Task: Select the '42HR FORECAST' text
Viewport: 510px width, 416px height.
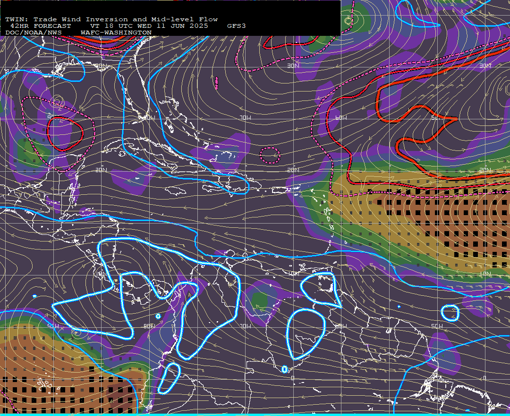Action: tap(41, 26)
